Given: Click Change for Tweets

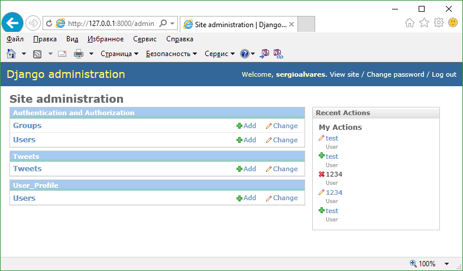Looking at the screenshot, I should [281, 169].
